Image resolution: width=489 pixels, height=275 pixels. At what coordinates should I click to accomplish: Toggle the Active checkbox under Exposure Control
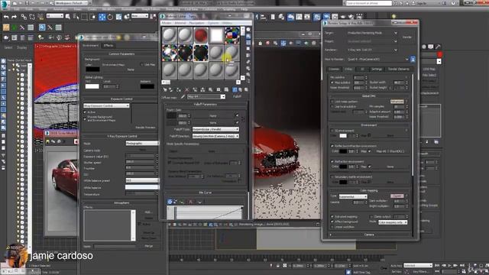click(x=85, y=112)
